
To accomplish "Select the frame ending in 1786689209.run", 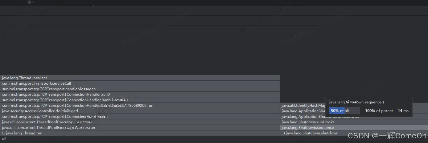I will point(140,106).
